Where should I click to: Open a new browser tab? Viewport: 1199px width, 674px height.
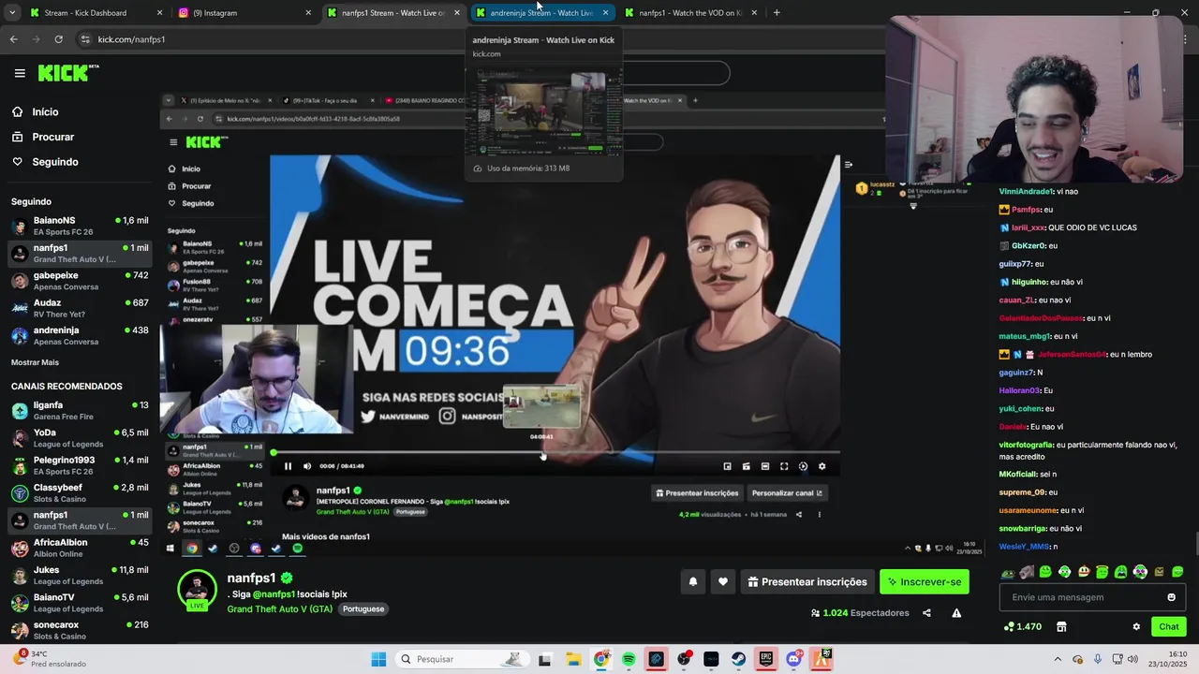[777, 13]
